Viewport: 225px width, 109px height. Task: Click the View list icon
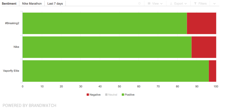point(149,4)
